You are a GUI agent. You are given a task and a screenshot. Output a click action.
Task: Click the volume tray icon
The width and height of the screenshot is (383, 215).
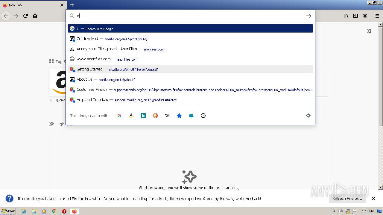[x=340, y=211]
